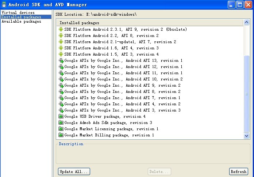
Task: Click the Refresh button
Action: (x=238, y=172)
